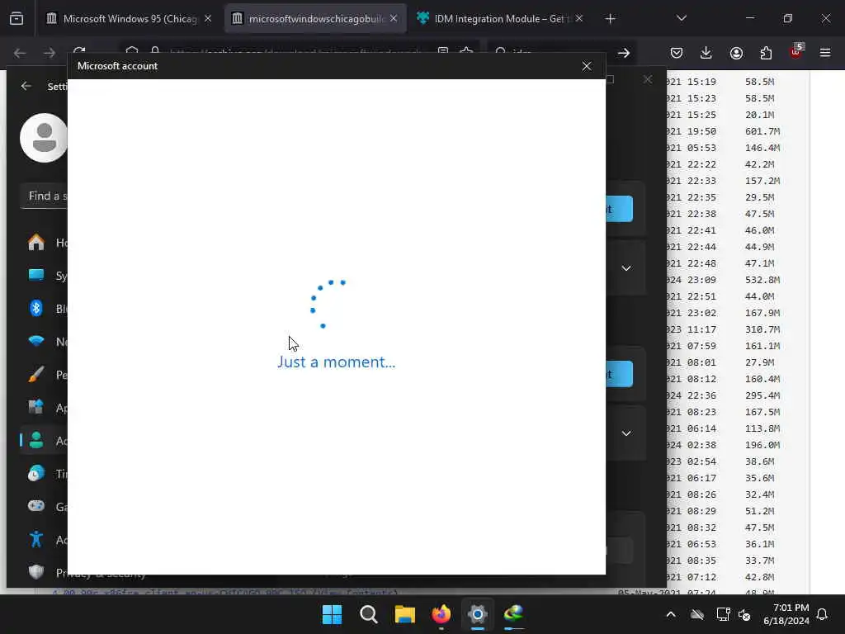The height and width of the screenshot is (634, 845).
Task: Switch to microsoftwindowschicagobuild tab
Action: (315, 19)
